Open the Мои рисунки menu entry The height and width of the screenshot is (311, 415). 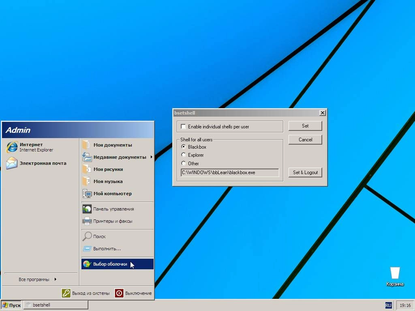click(118, 169)
